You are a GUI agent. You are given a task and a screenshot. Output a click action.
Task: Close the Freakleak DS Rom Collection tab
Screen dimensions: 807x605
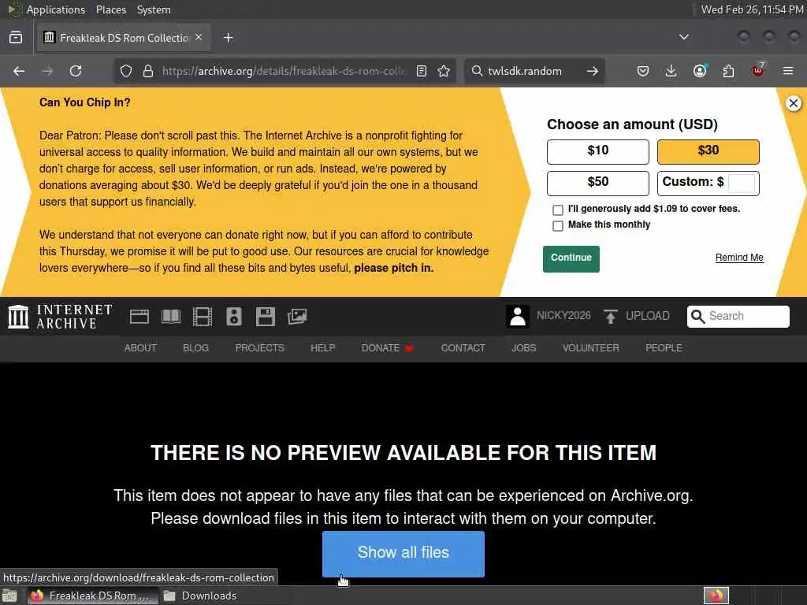click(199, 38)
